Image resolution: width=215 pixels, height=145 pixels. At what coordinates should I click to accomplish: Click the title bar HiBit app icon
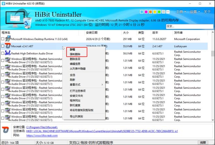click(x=3, y=4)
